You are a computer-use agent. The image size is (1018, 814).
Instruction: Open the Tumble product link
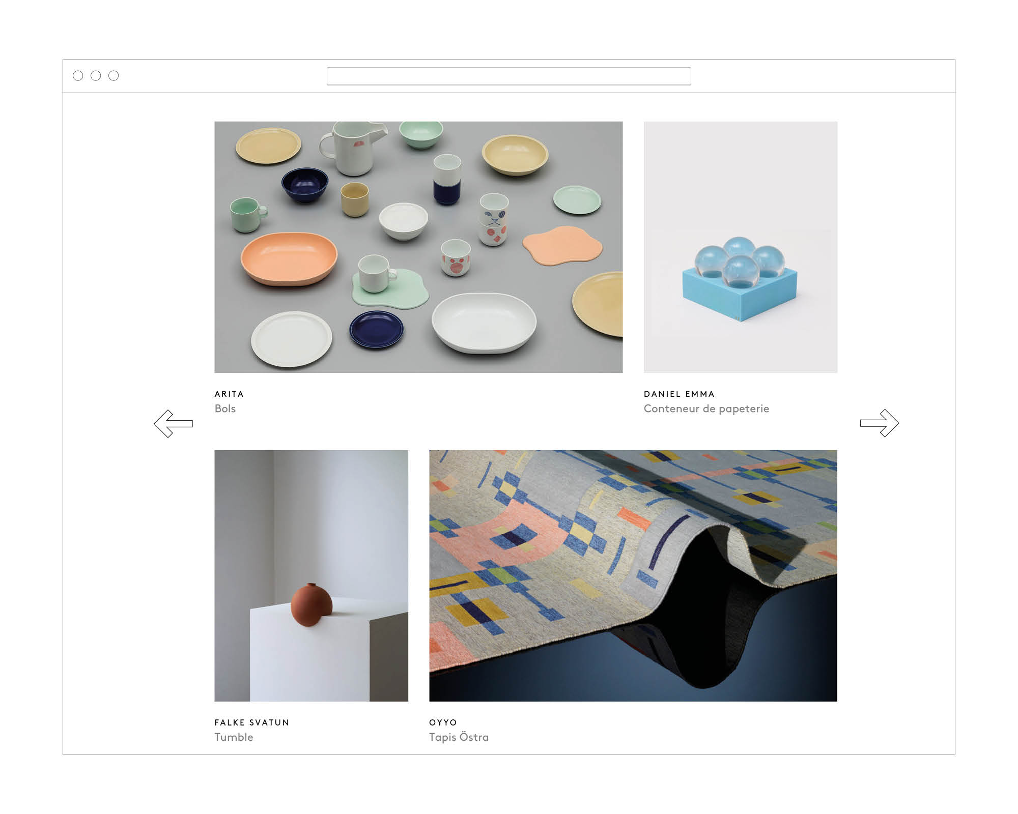coord(234,737)
